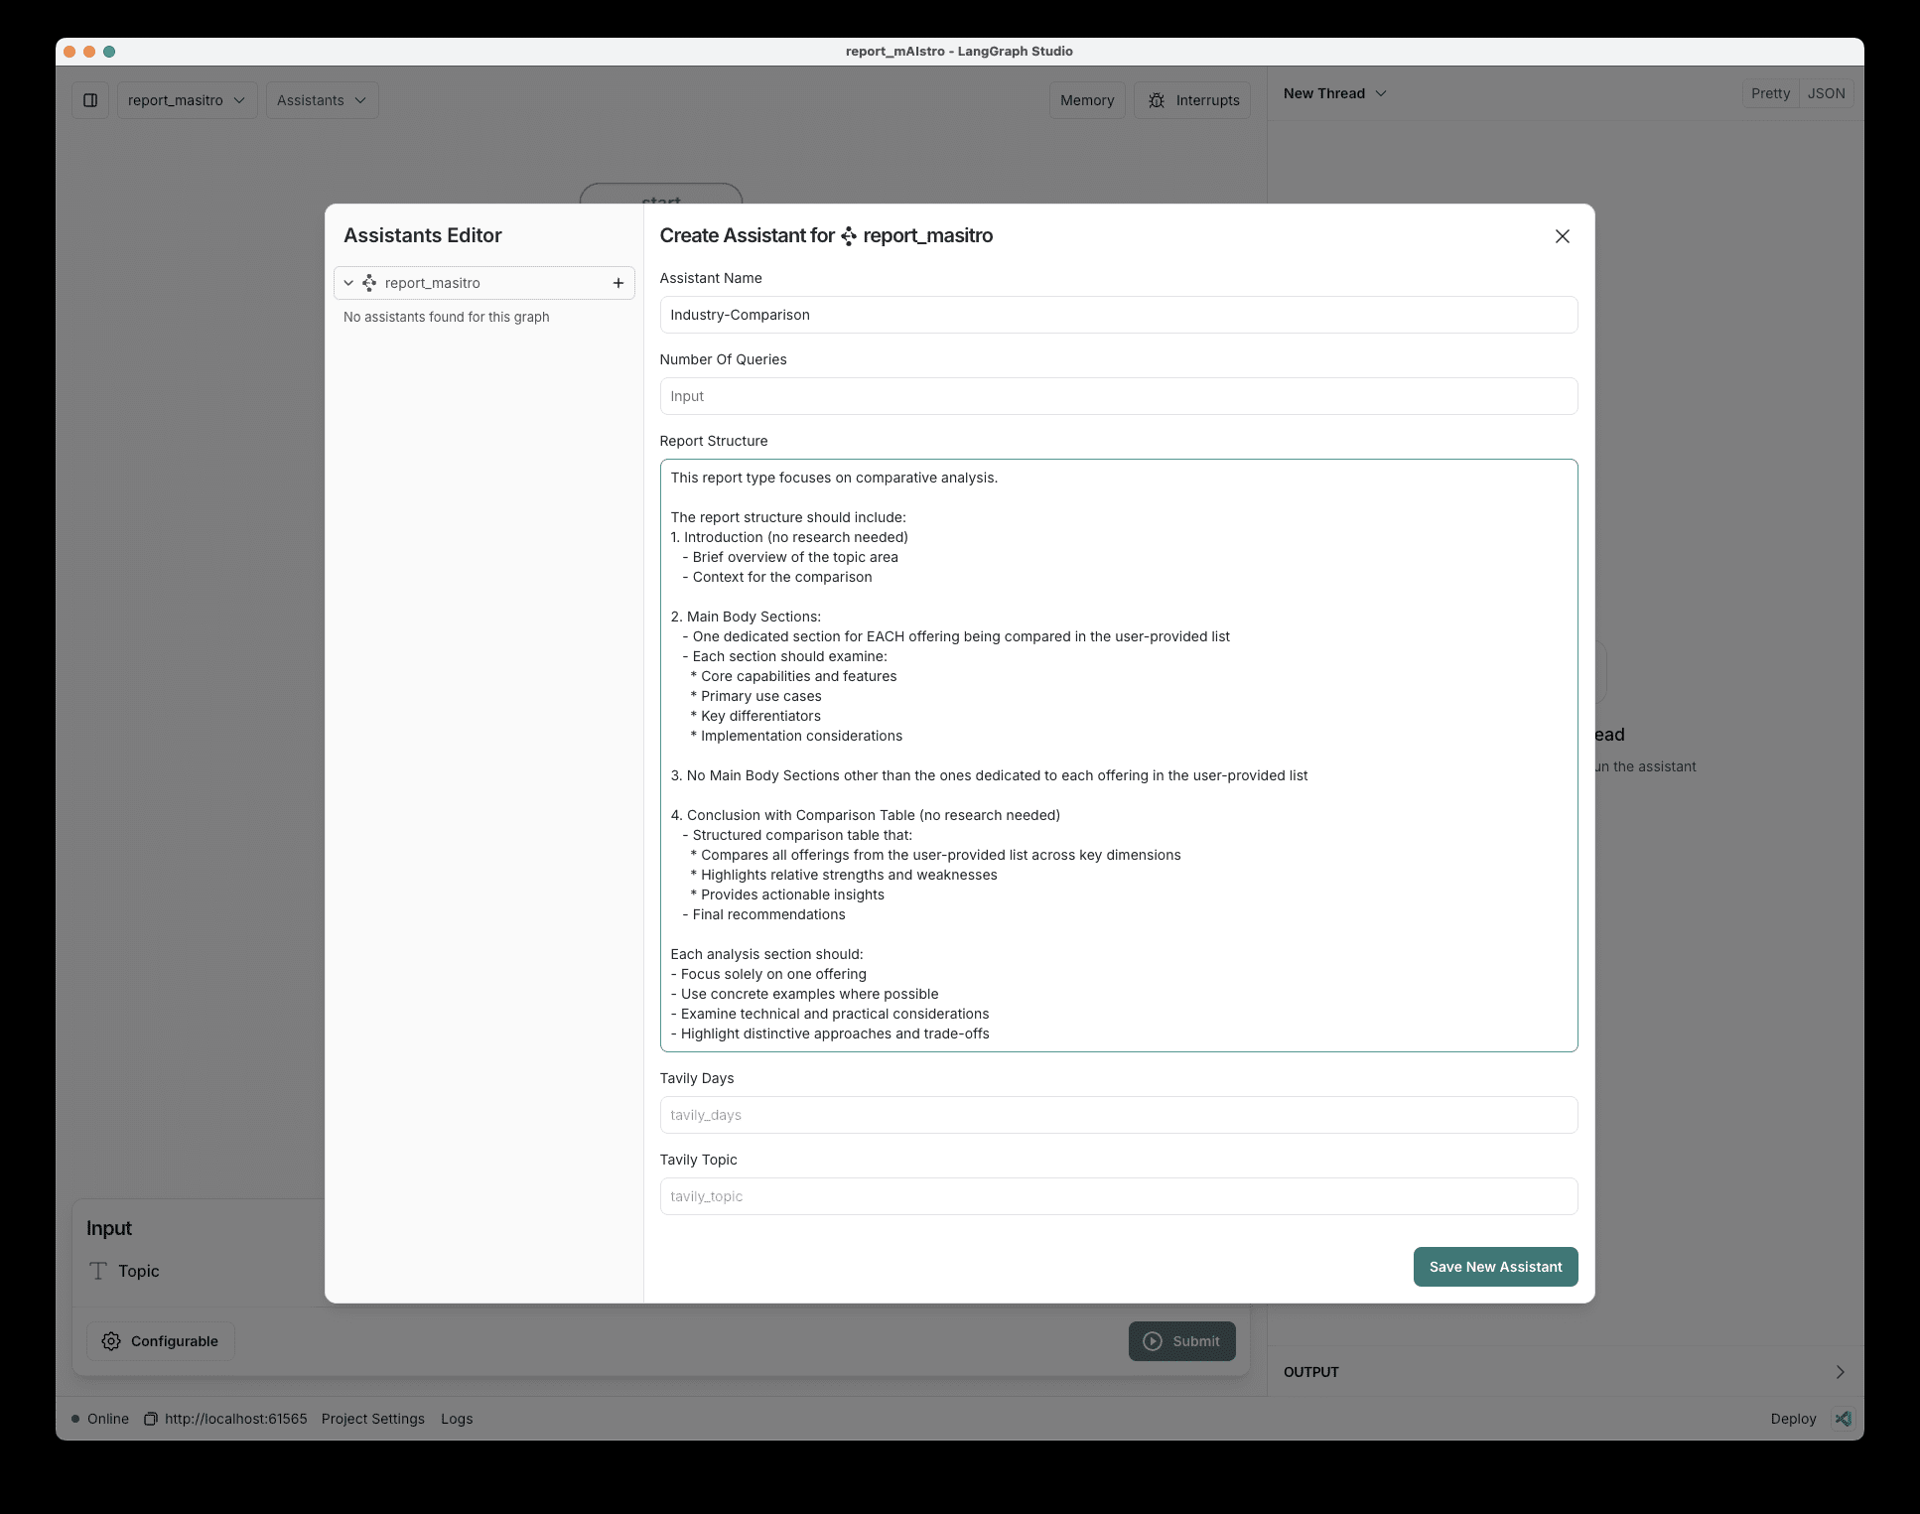This screenshot has height=1514, width=1920.
Task: Click the report_masitro graph node icon
Action: (x=372, y=282)
